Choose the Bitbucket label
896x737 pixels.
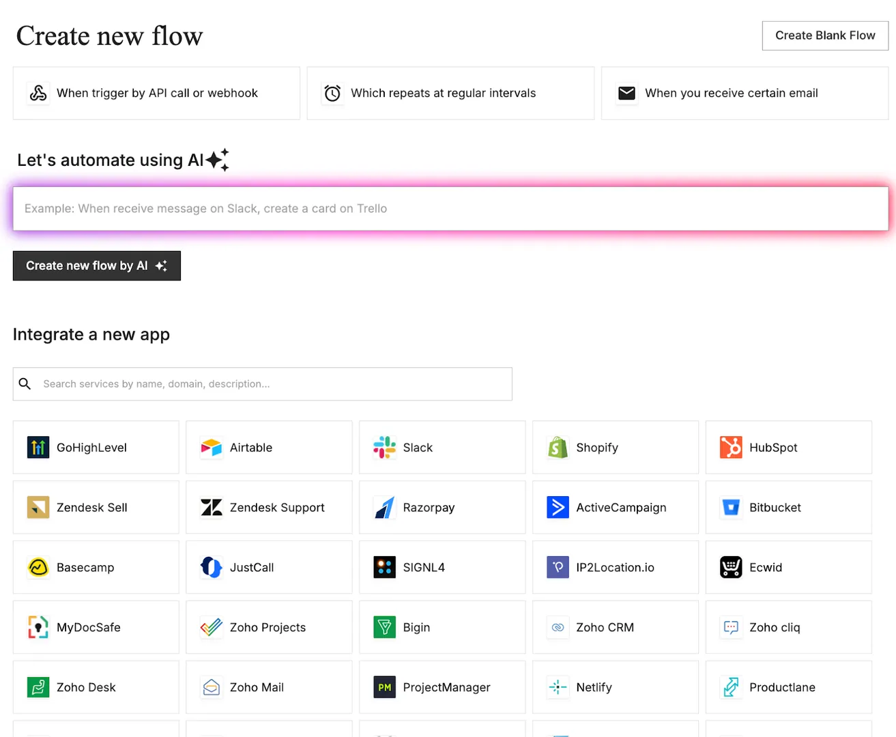[x=775, y=508]
